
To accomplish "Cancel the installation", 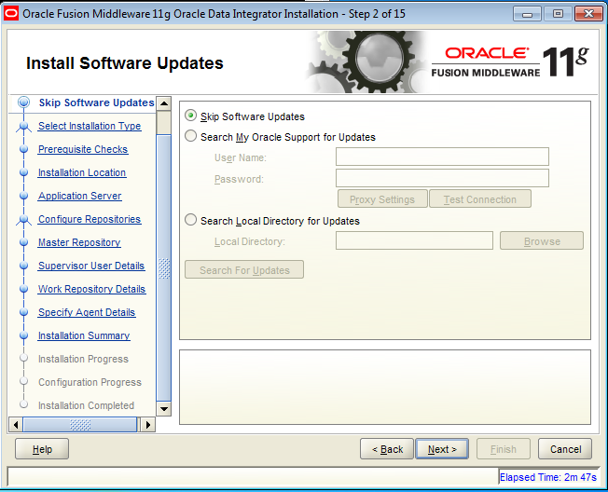I will tap(565, 449).
